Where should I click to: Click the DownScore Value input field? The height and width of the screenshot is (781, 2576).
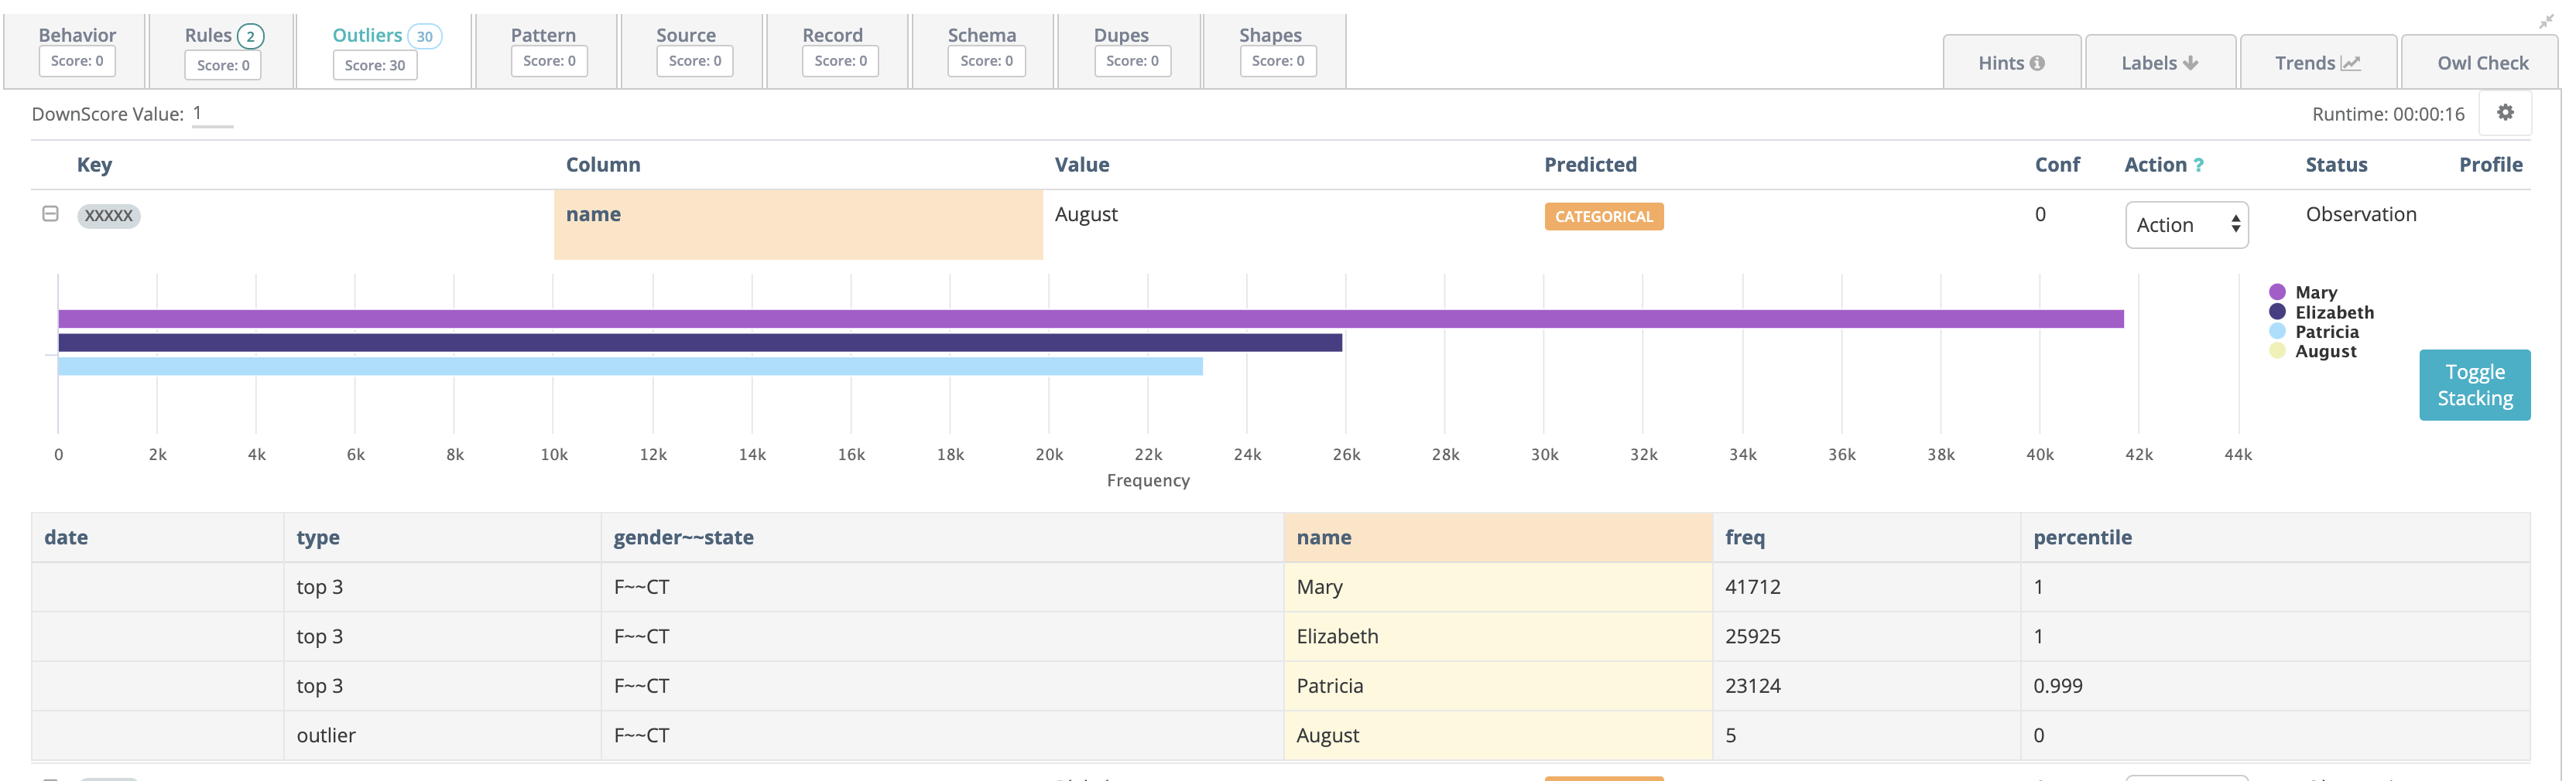click(212, 114)
